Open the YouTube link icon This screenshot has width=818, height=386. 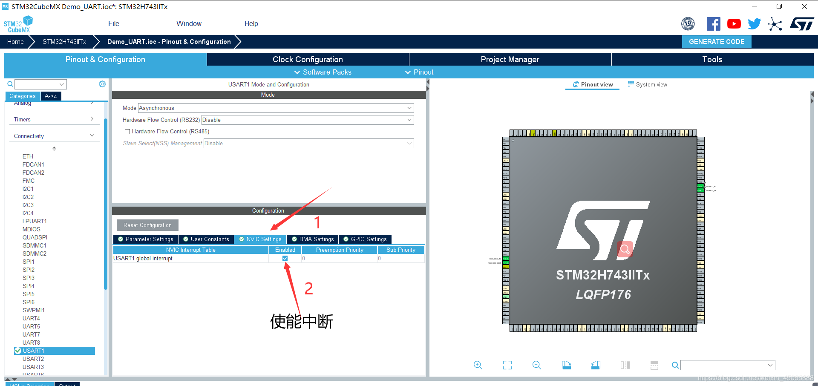(x=734, y=24)
